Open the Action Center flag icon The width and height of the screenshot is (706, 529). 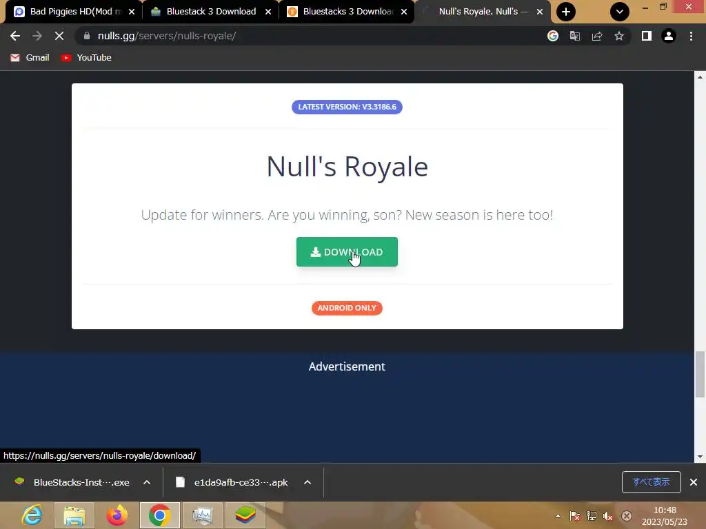click(574, 516)
